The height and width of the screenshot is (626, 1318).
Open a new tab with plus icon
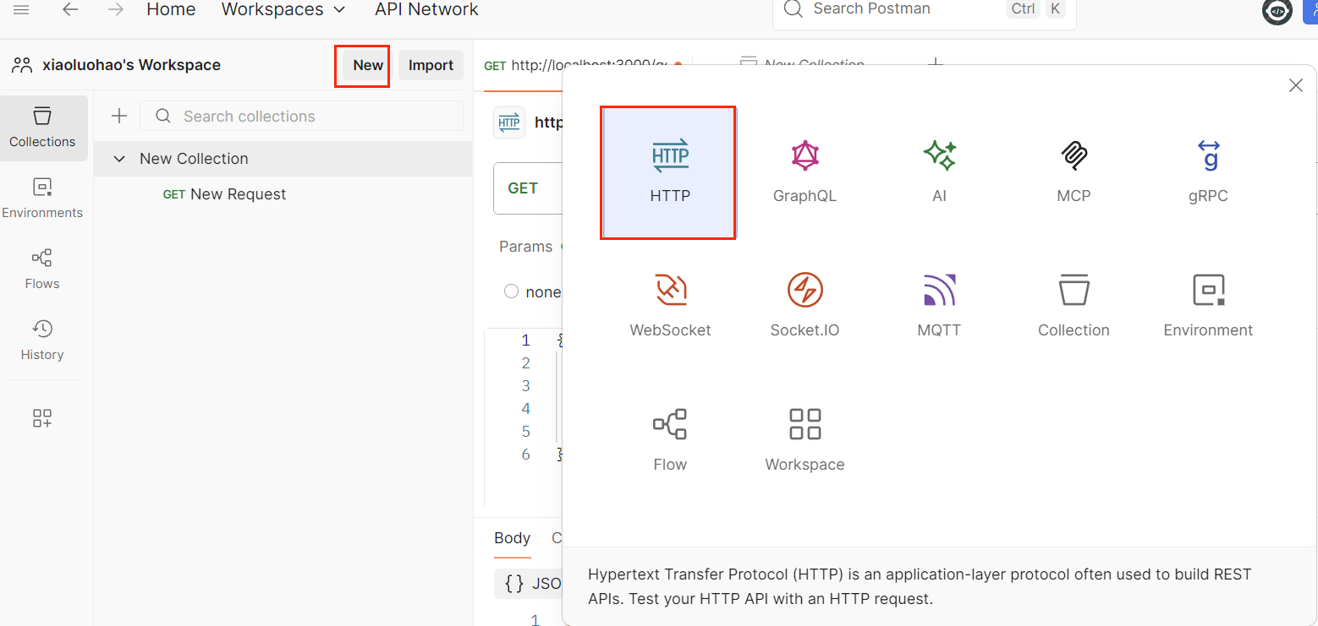[x=936, y=64]
